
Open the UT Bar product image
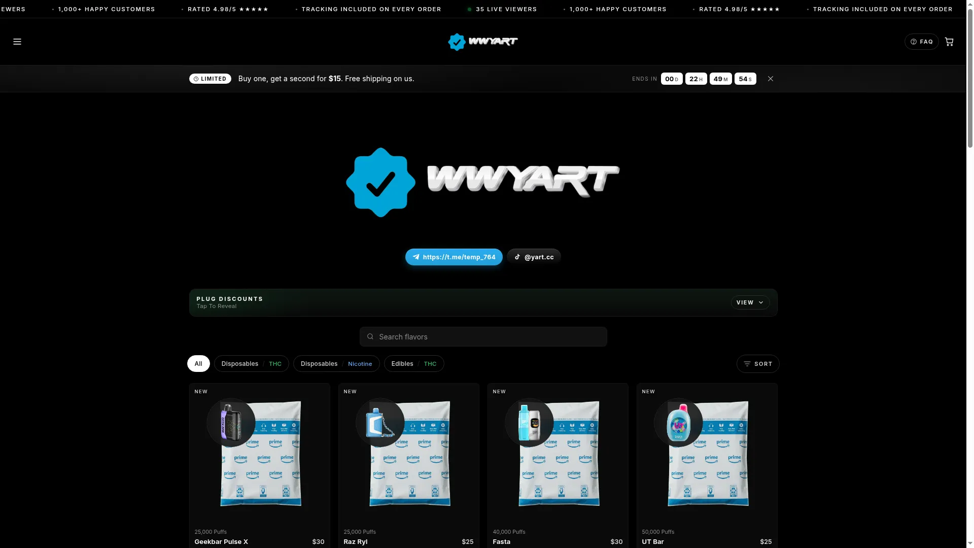708,454
